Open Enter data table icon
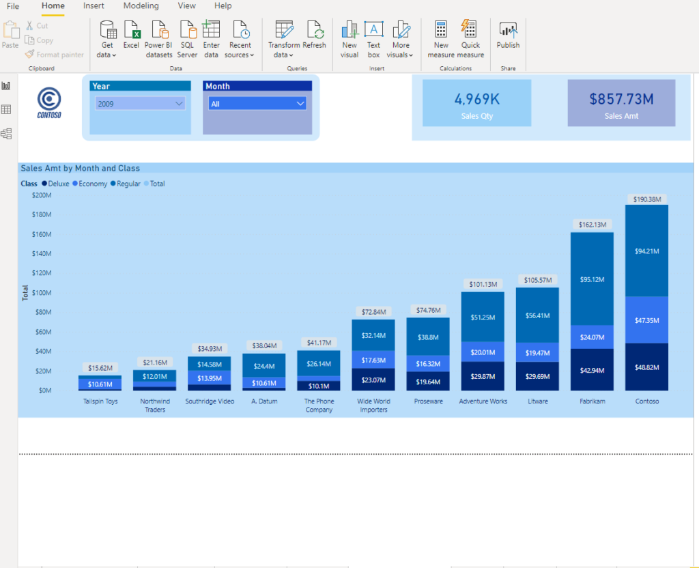 (x=211, y=29)
